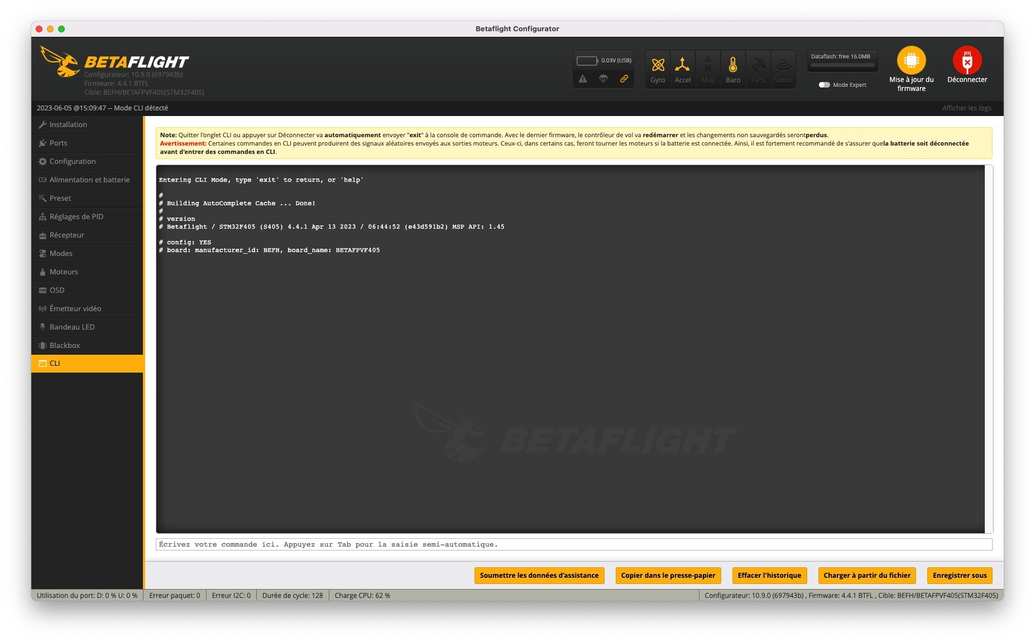Click Soumettre les données d'assistance button

click(x=539, y=576)
